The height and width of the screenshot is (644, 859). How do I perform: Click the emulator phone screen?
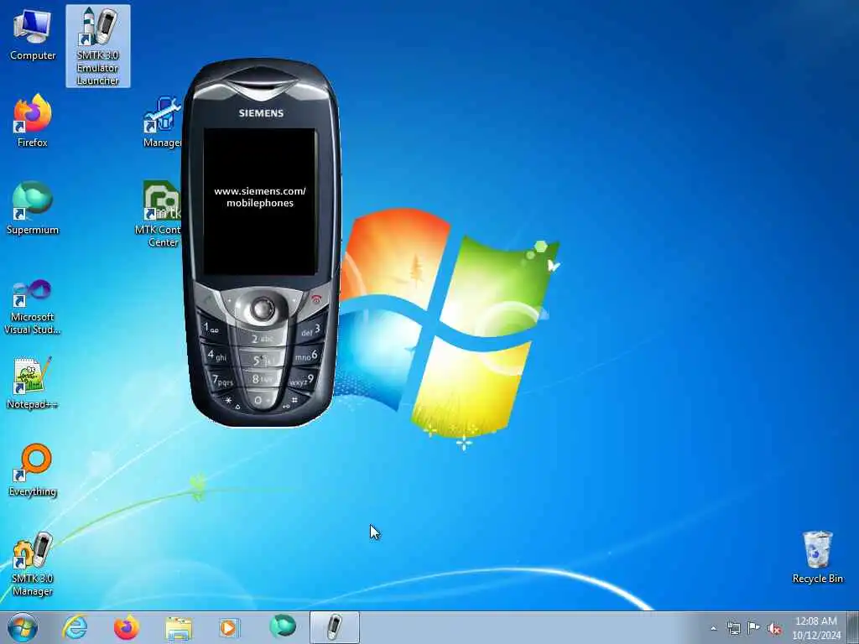(x=260, y=201)
